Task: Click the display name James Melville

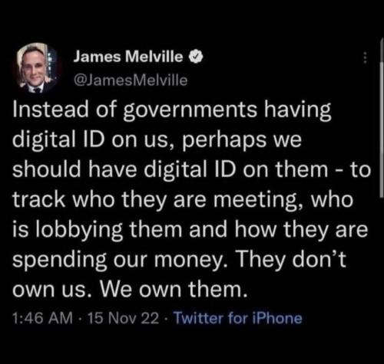Action: tap(128, 57)
